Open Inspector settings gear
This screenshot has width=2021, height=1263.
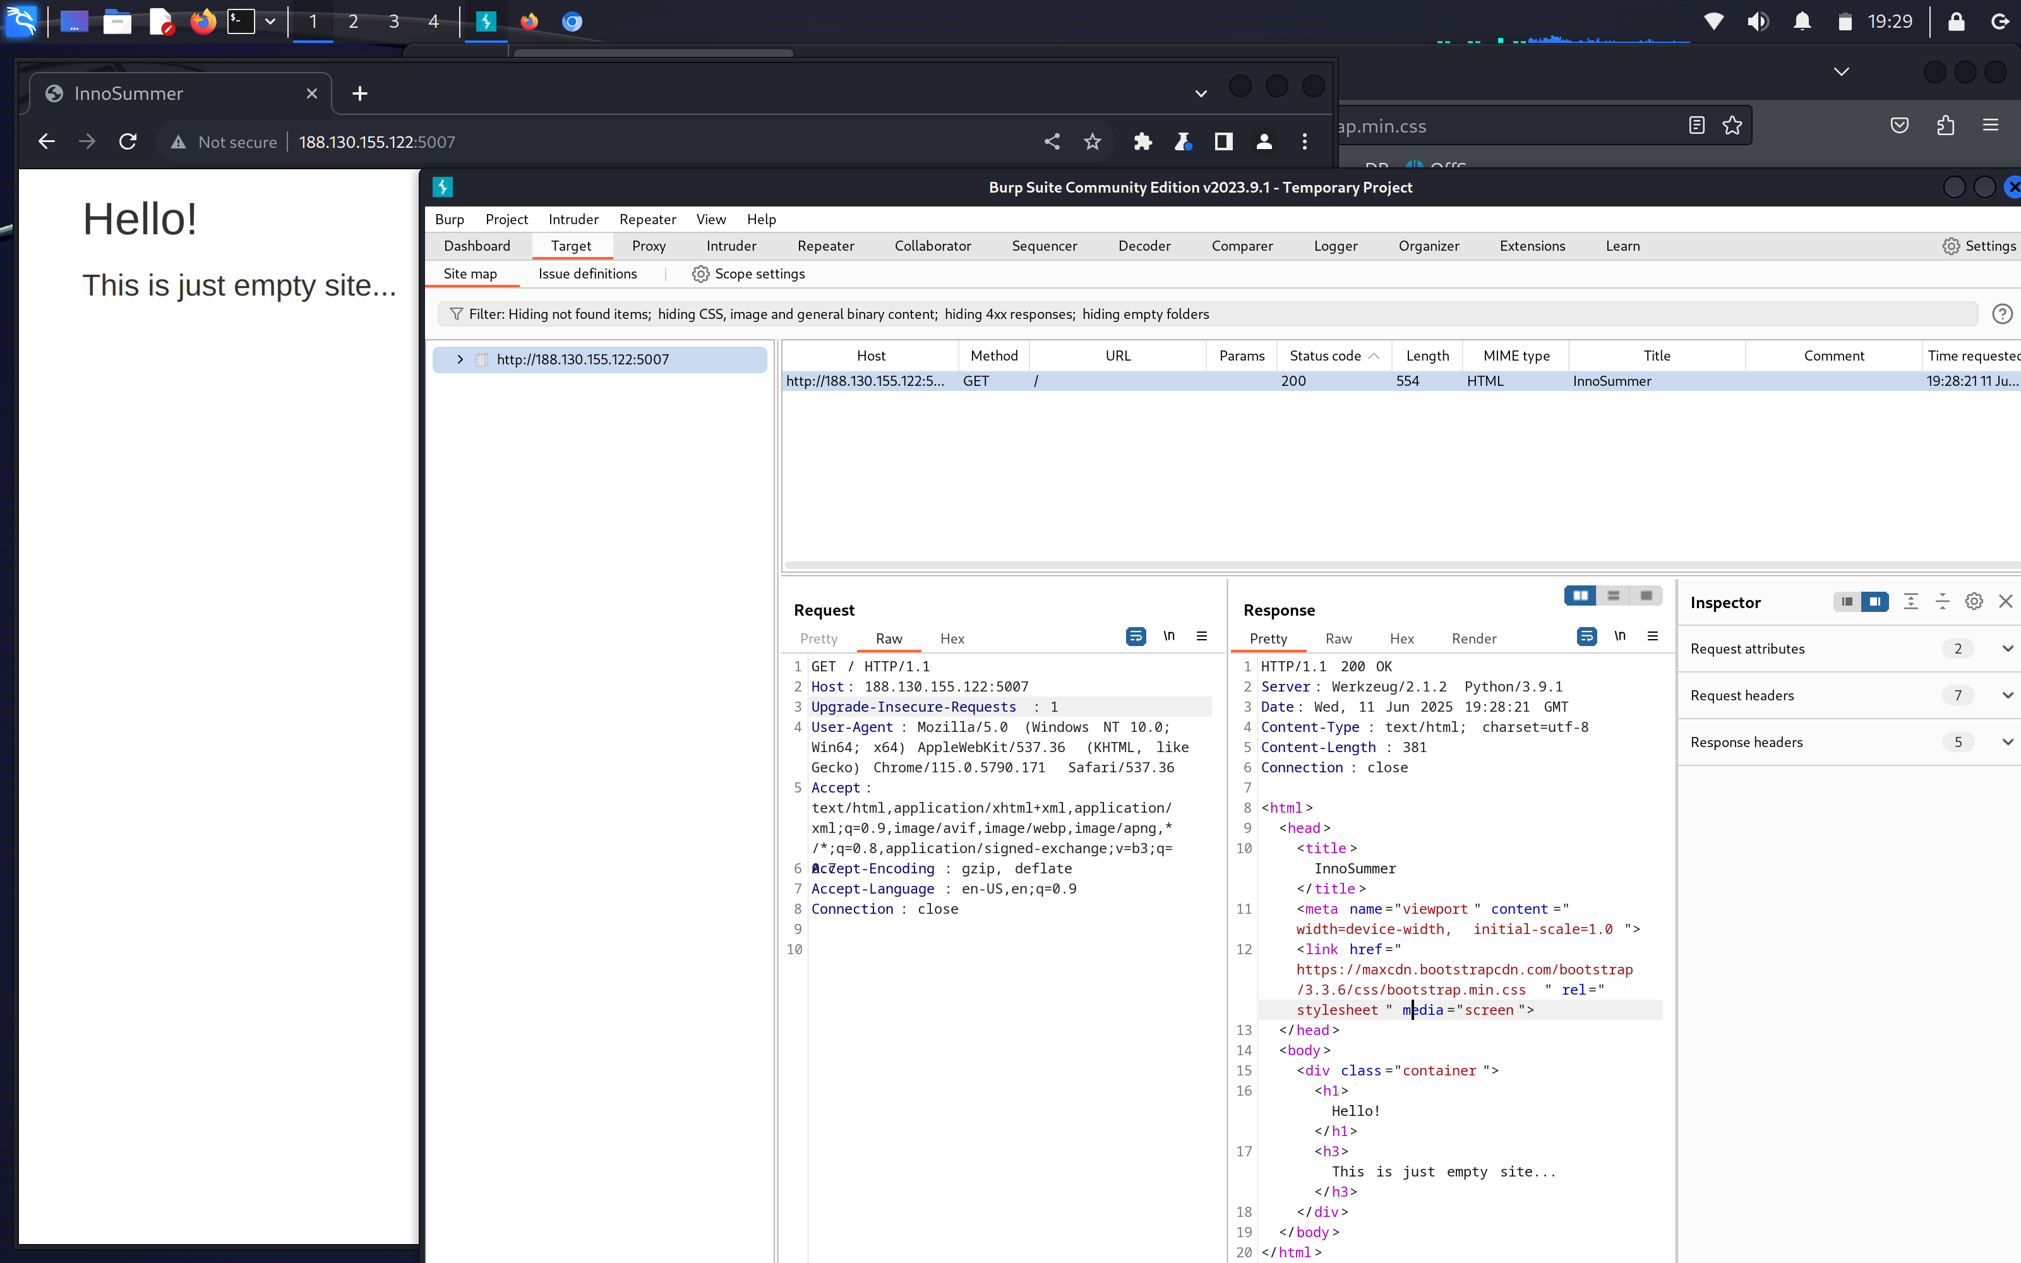[x=1974, y=601]
